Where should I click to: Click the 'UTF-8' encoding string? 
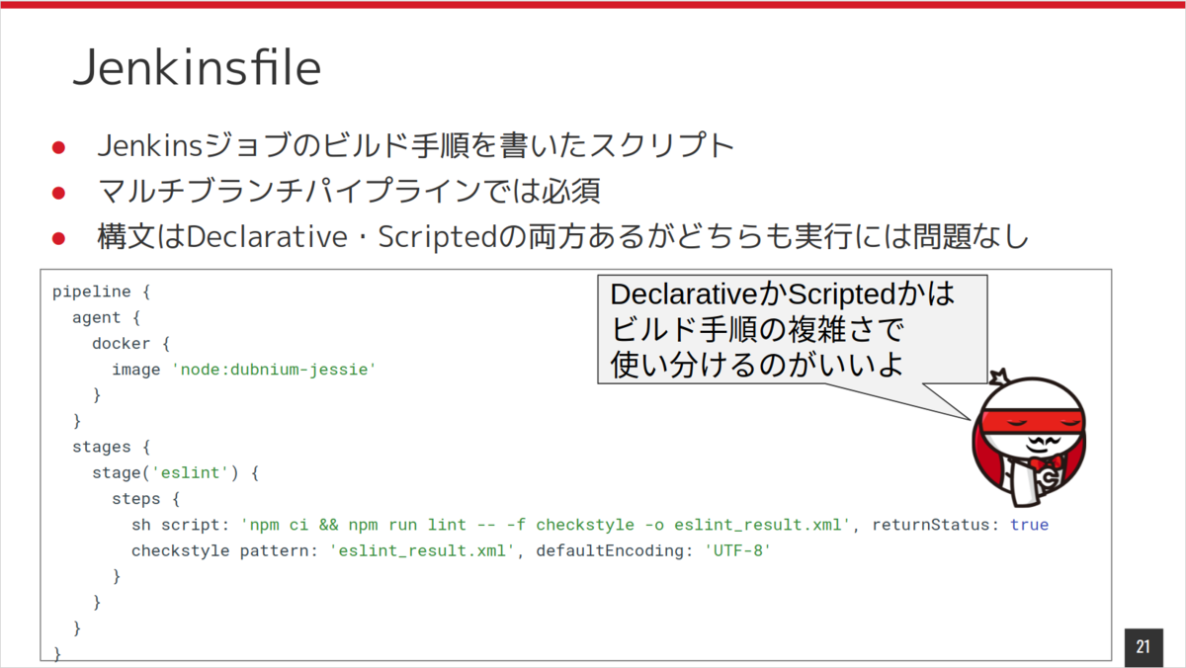pos(736,549)
